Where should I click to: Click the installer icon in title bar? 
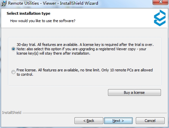(4, 3)
